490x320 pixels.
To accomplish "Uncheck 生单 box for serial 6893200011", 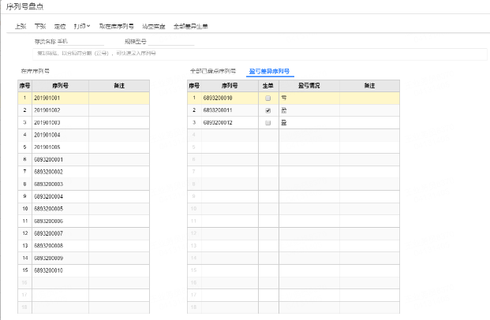I will pyautogui.click(x=267, y=110).
